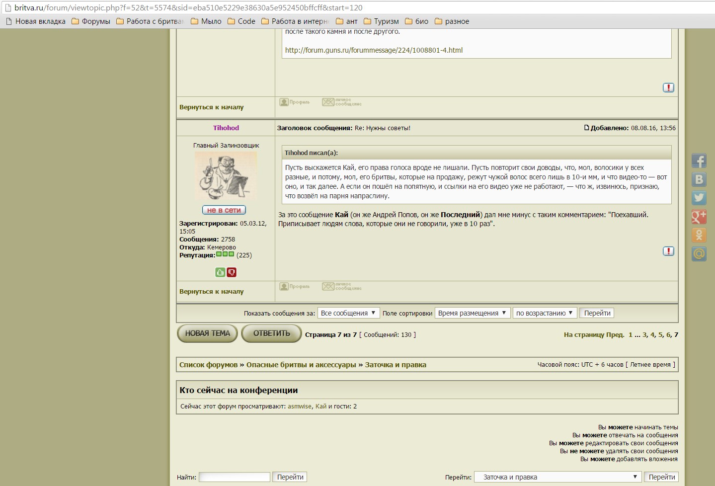Image resolution: width=715 pixels, height=486 pixels.
Task: Open the 'Все сообщения' dropdown
Action: click(348, 313)
